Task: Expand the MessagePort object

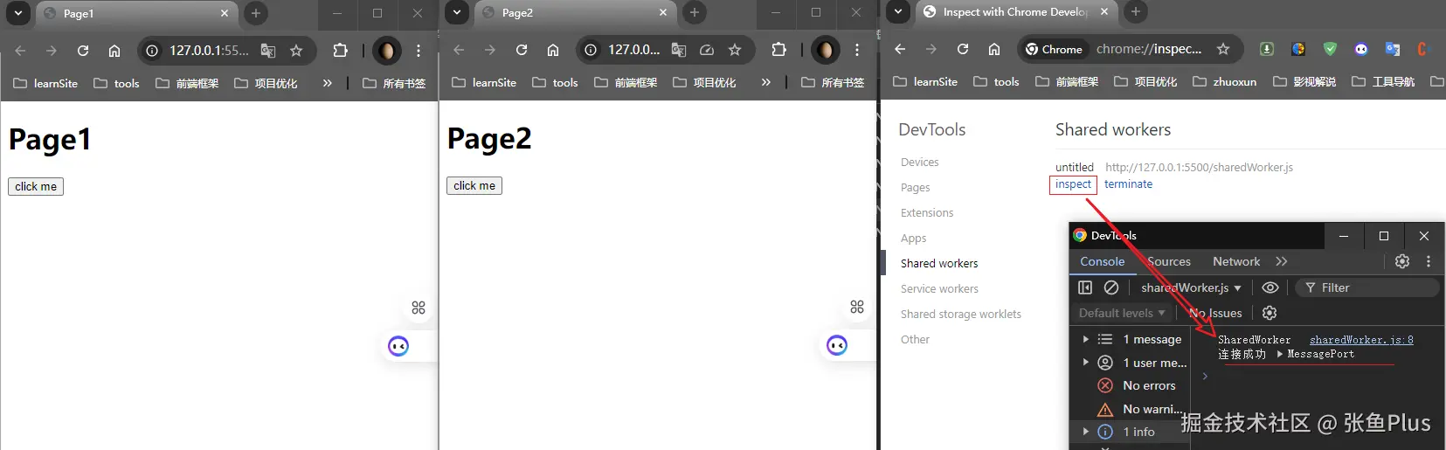Action: click(1280, 354)
